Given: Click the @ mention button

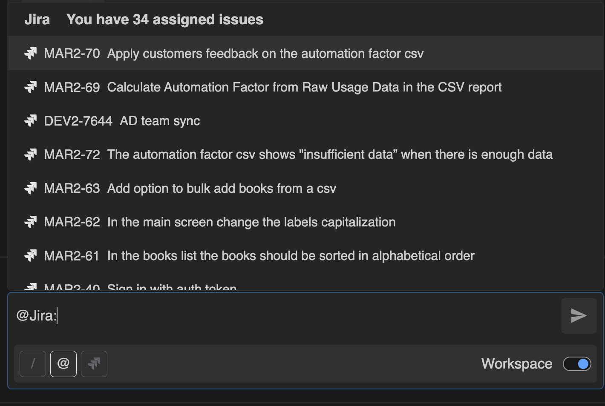Looking at the screenshot, I should (x=63, y=364).
